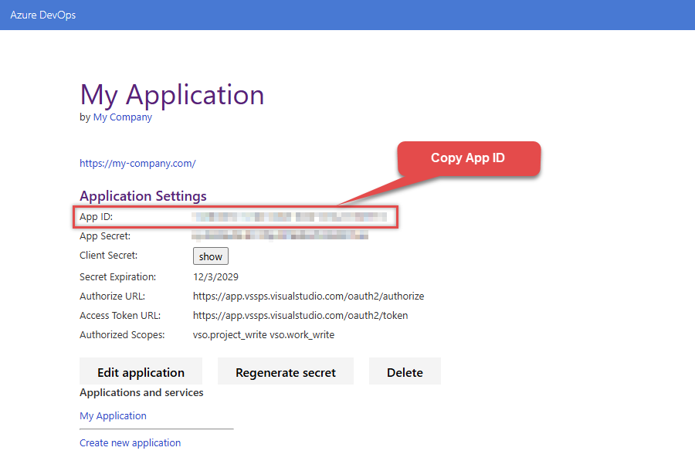
Task: Click the My Application page heading
Action: click(172, 95)
